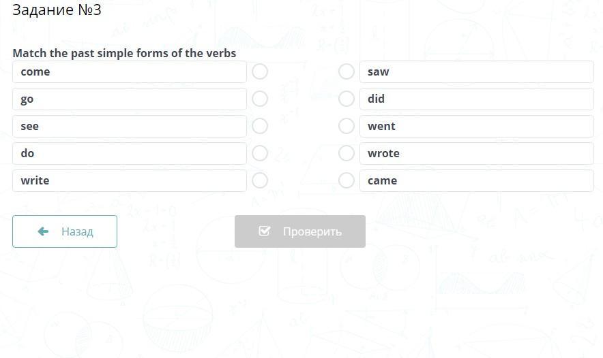Click the "write" verb box
Screen dimensions: 603x358
coord(130,180)
